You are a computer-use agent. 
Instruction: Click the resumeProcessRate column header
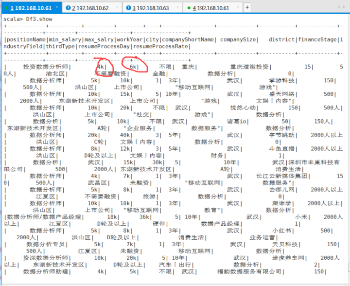point(161,46)
